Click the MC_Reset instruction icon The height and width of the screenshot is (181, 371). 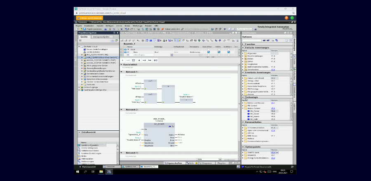pos(249,114)
